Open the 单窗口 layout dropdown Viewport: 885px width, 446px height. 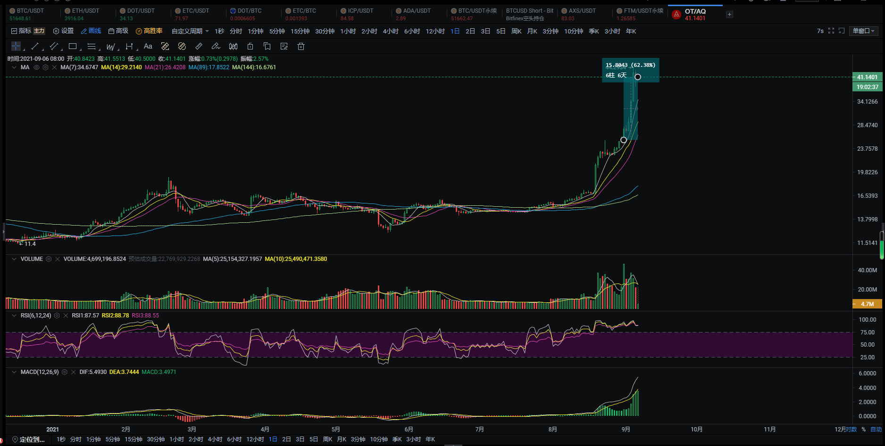click(x=863, y=31)
